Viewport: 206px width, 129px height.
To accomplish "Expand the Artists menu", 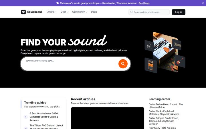I will tap(52, 12).
